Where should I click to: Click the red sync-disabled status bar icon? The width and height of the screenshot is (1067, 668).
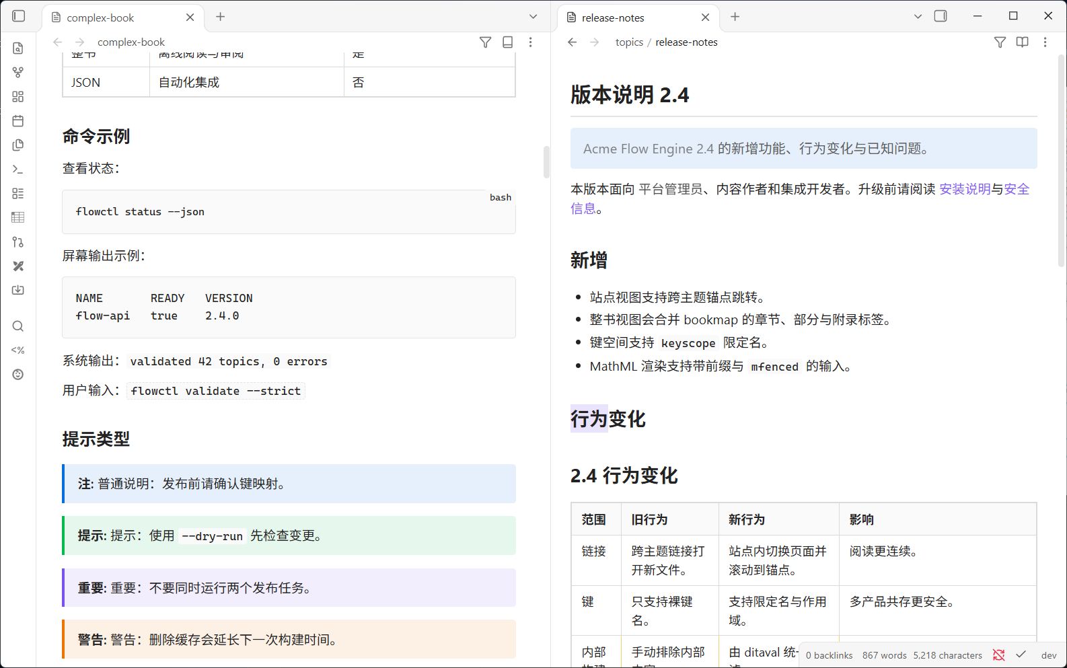point(999,655)
